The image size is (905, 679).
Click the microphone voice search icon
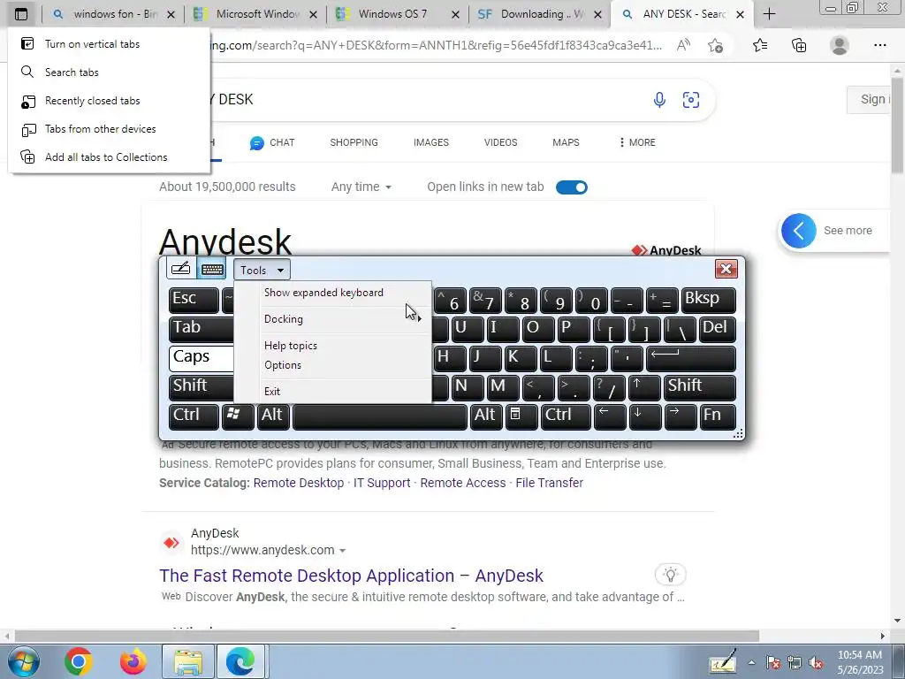[x=659, y=100]
